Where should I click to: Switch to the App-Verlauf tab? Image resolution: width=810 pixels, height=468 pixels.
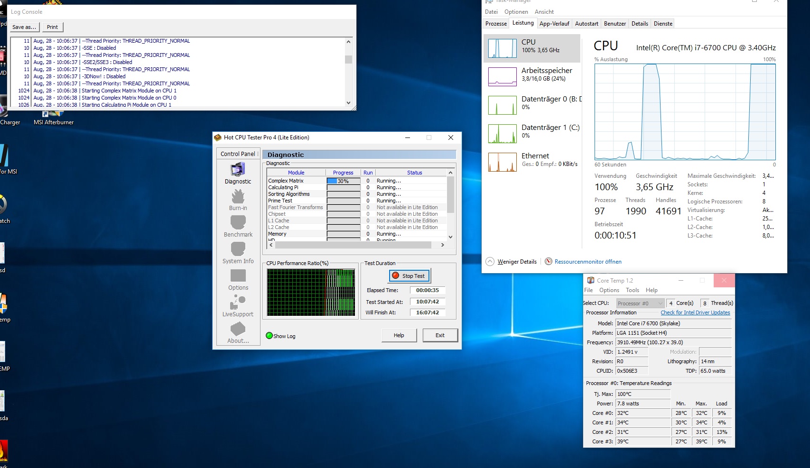click(x=554, y=24)
